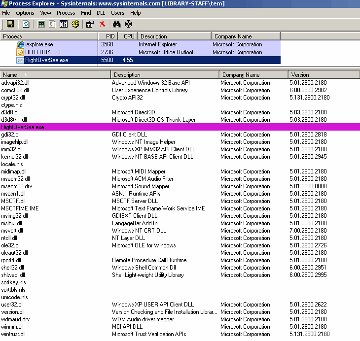Click the Refresh Now toolbar icon

click(26, 24)
